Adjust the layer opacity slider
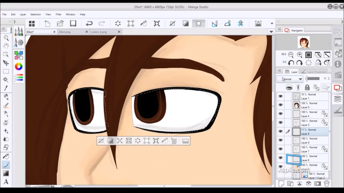Image resolution: width=344 pixels, height=193 pixels. pos(313,79)
